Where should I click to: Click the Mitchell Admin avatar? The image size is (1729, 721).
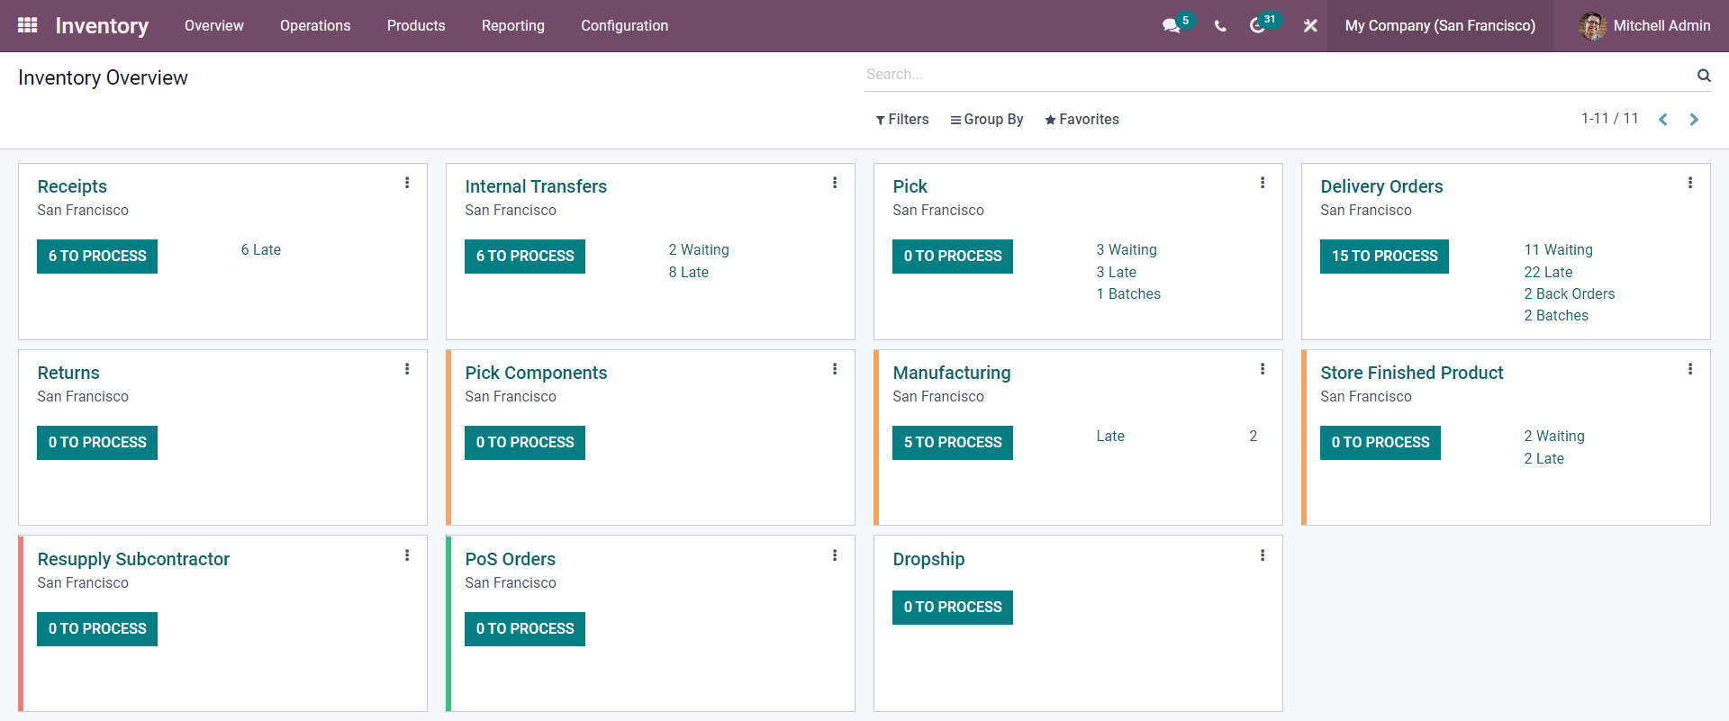coord(1592,26)
